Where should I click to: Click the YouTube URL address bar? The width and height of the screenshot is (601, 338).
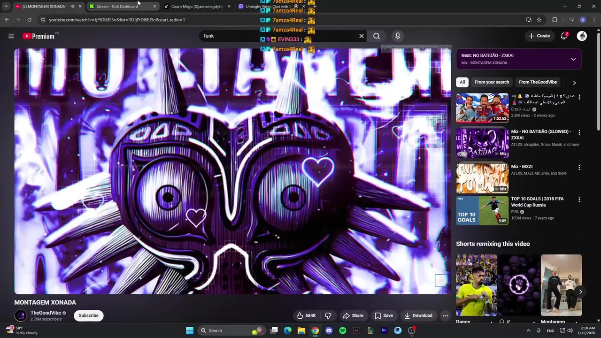(x=282, y=20)
